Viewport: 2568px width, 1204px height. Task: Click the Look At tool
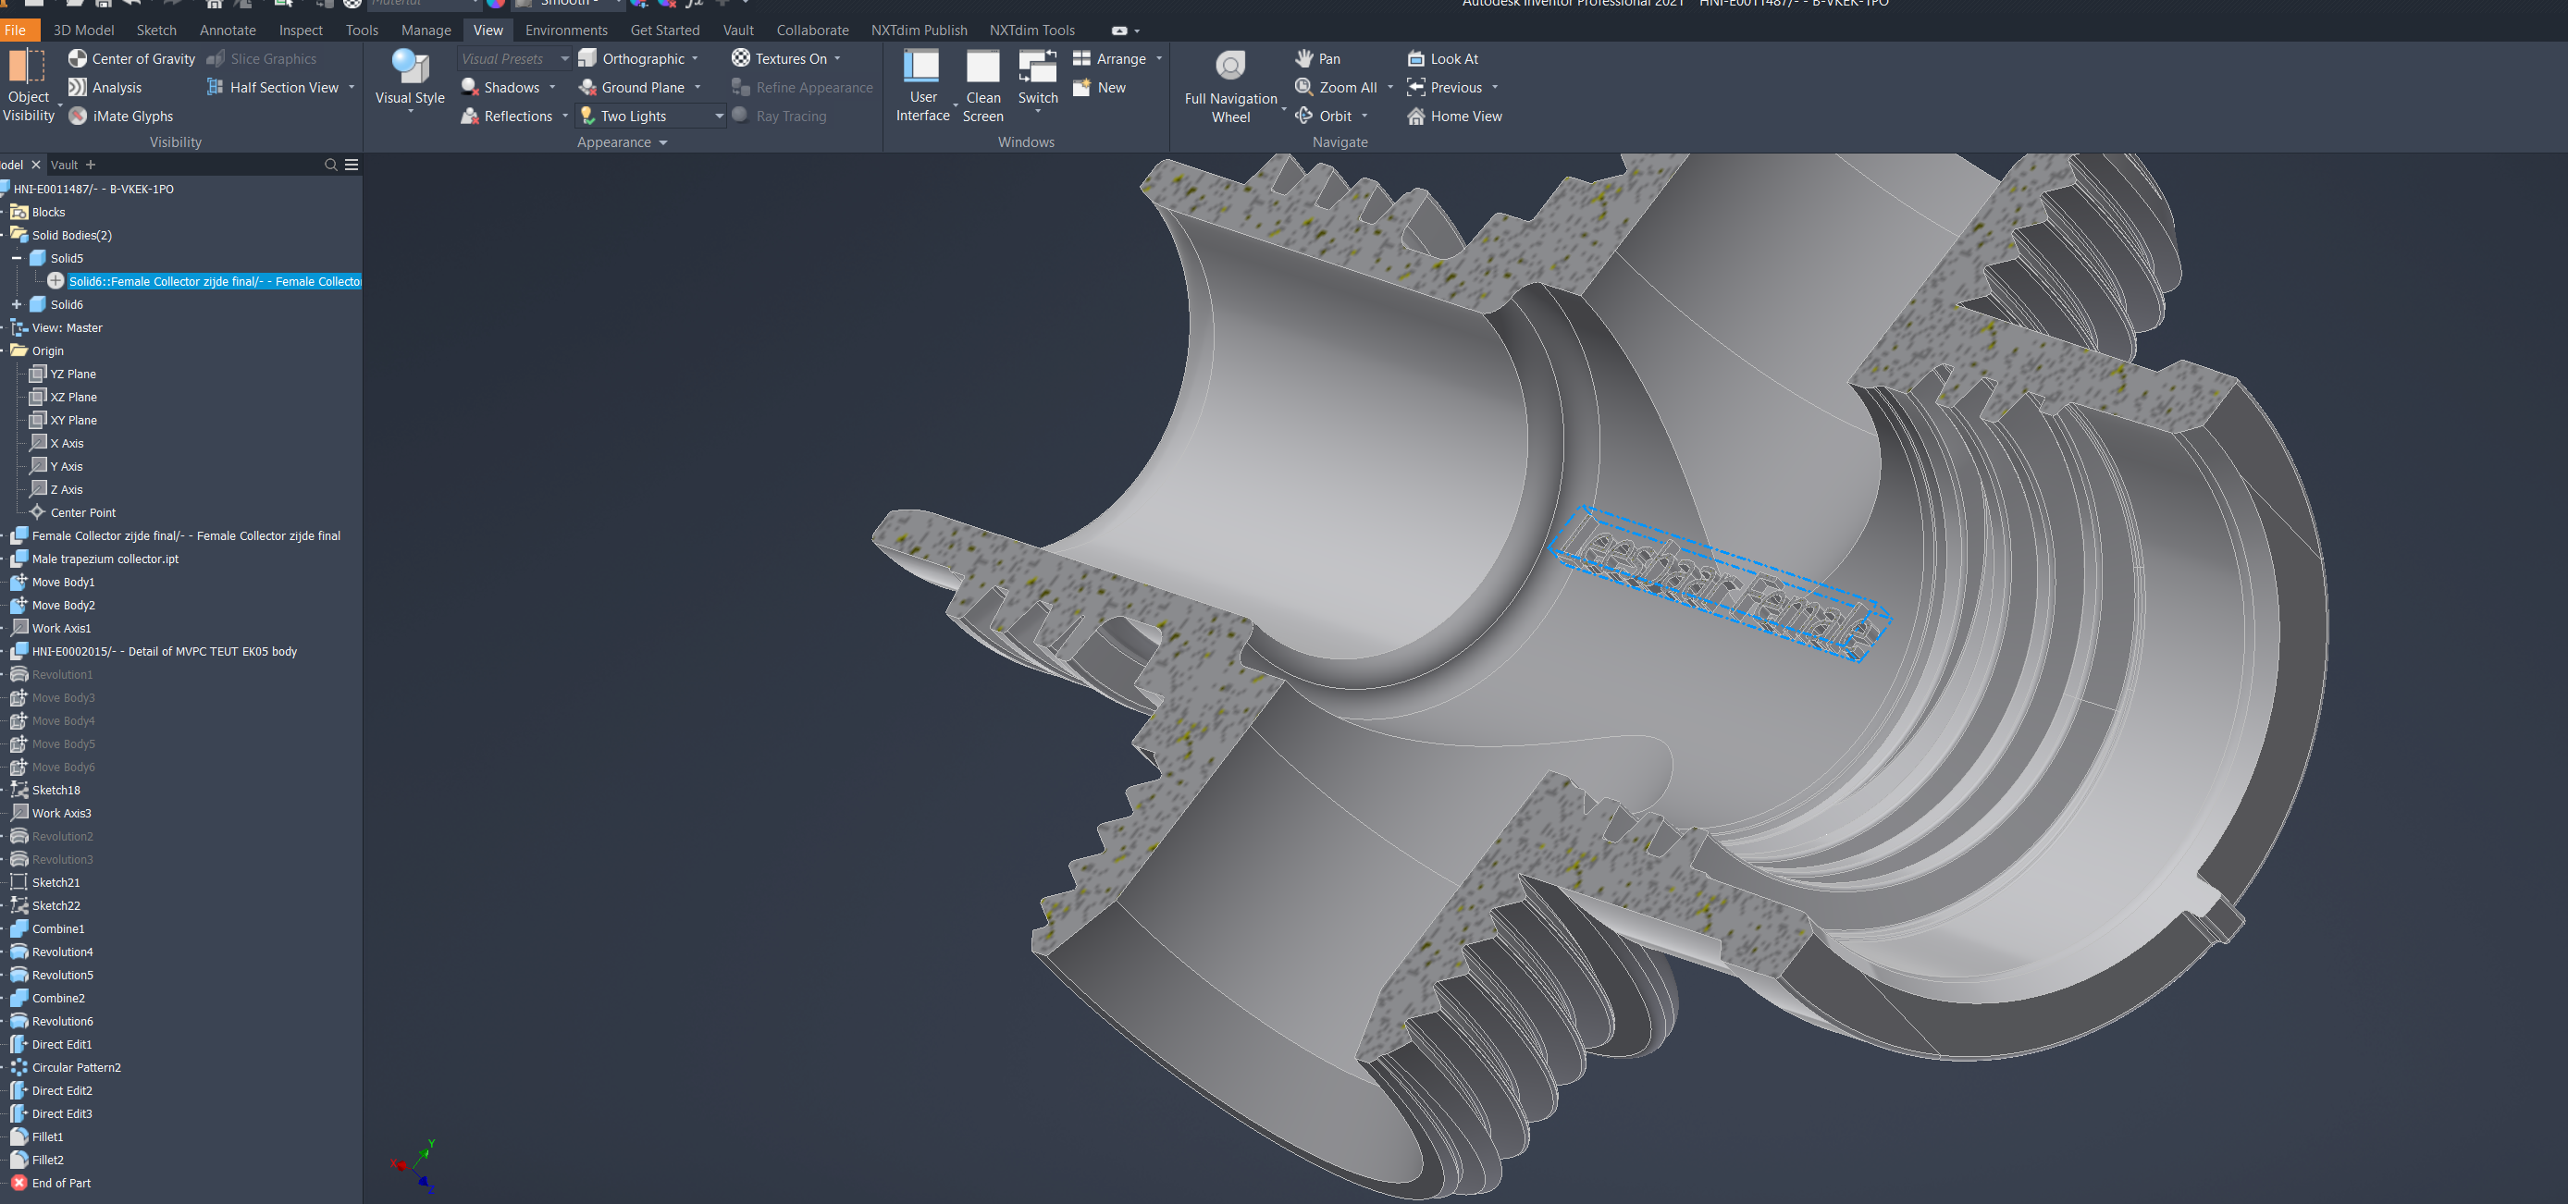point(1443,58)
